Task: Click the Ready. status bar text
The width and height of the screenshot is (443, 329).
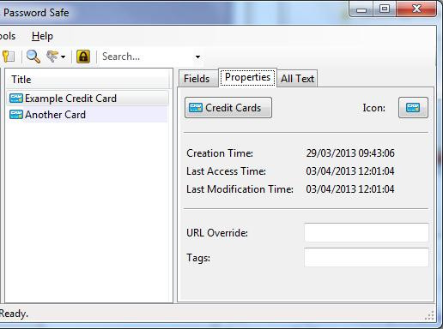Action: point(14,314)
